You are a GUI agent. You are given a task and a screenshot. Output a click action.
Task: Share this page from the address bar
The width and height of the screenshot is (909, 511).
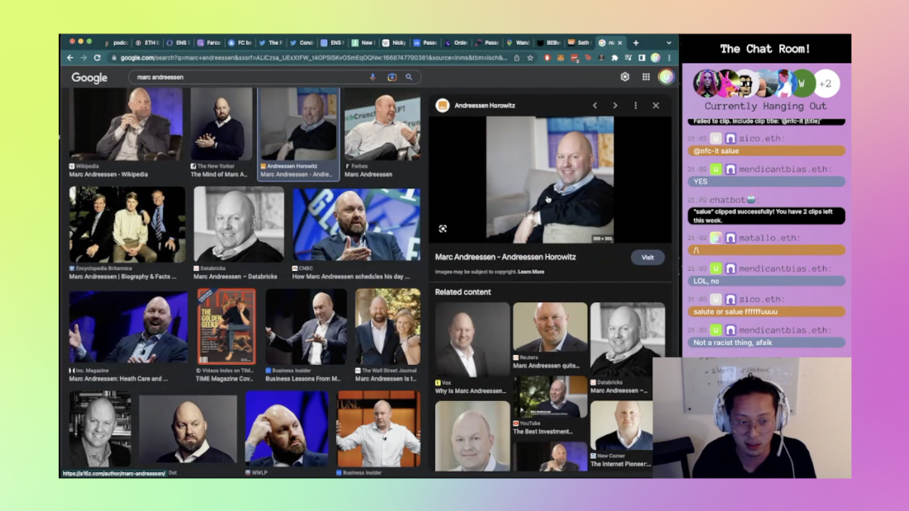click(x=516, y=58)
